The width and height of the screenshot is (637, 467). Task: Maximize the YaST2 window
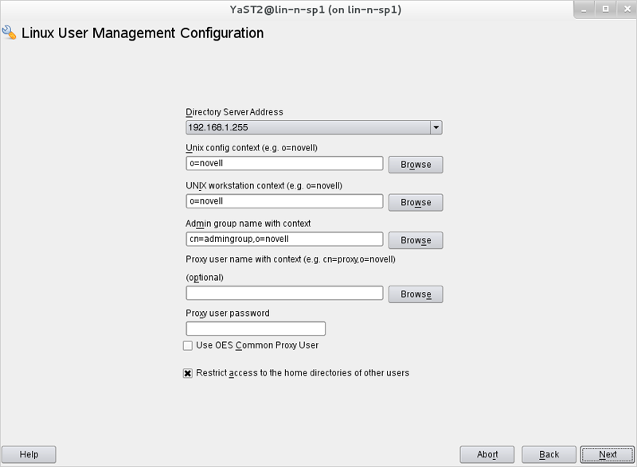point(605,9)
